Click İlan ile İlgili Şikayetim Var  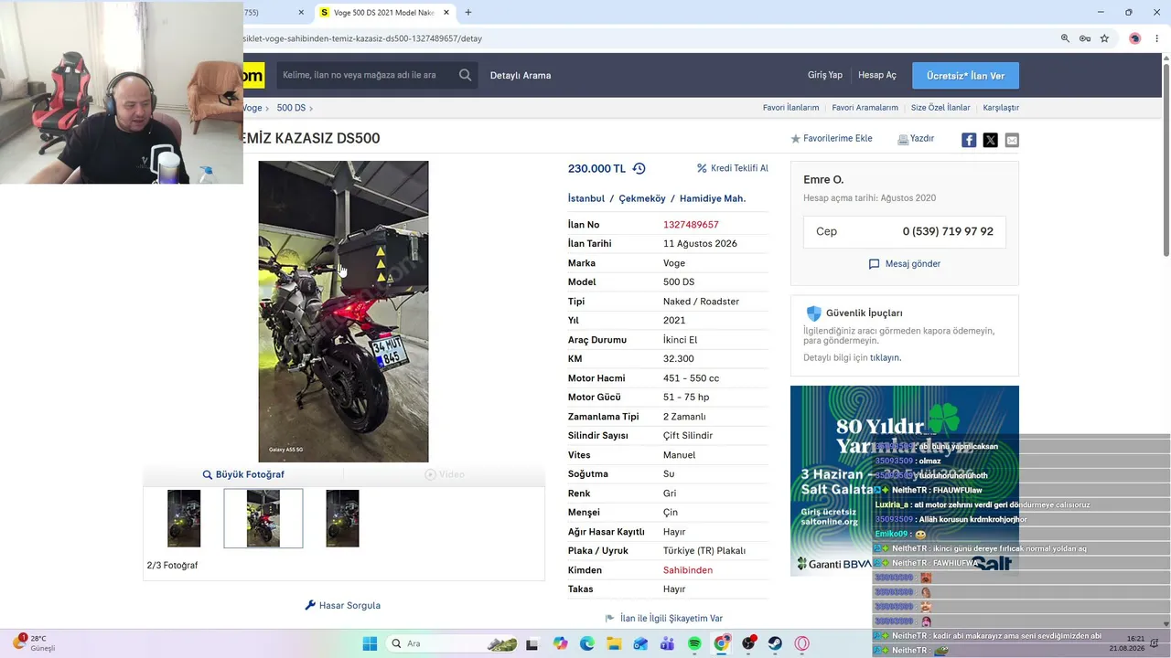(671, 619)
